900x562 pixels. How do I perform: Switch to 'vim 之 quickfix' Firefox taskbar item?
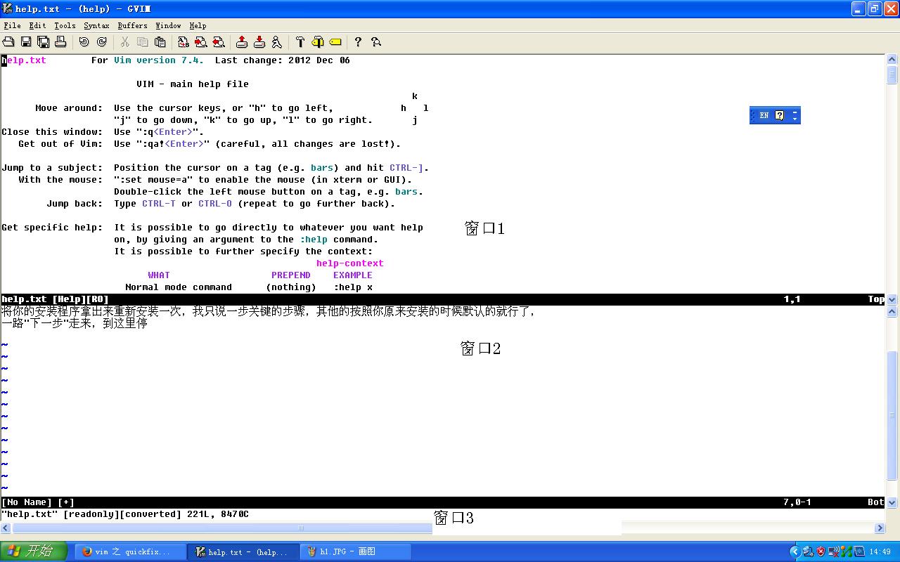coord(131,552)
